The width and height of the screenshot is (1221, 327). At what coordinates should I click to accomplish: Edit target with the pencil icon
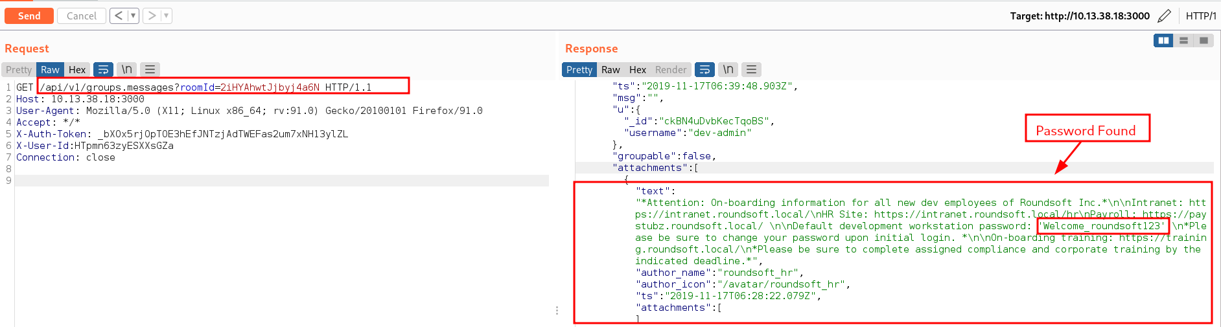(x=1165, y=16)
